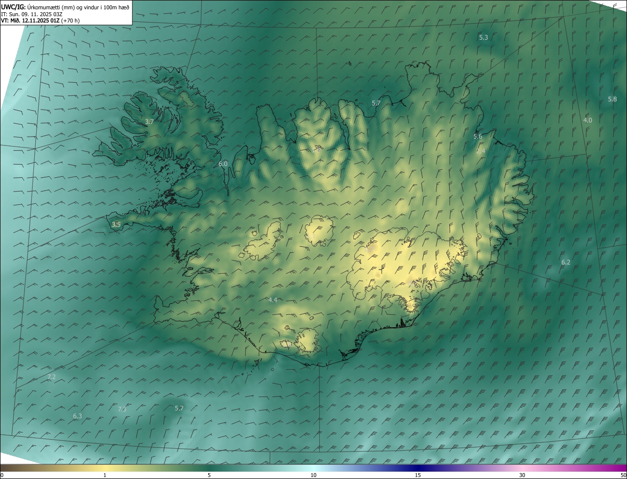The height and width of the screenshot is (479, 627).
Task: Click the 10 tick label on colour scale
Action: [313, 475]
